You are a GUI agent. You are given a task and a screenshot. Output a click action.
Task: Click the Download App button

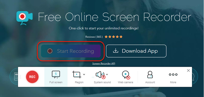[136, 51]
